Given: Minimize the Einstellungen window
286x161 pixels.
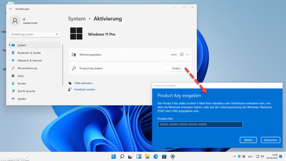Looking at the screenshot, I should coord(175,7).
